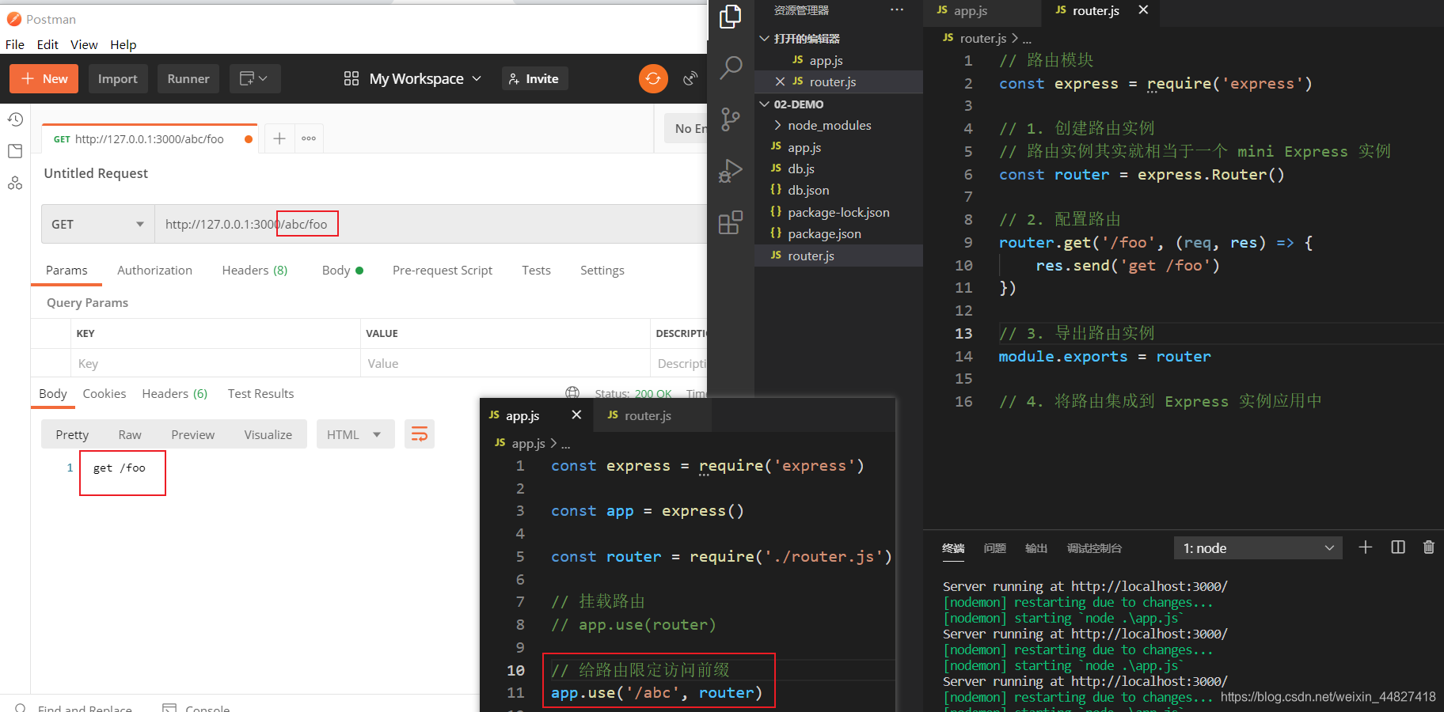
Task: Open My Workspace dropdown
Action: click(412, 78)
